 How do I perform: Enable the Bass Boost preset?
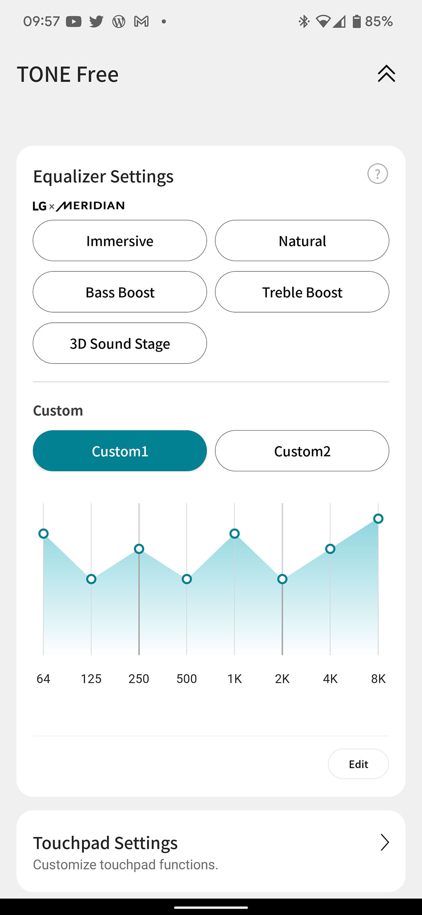pyautogui.click(x=120, y=292)
